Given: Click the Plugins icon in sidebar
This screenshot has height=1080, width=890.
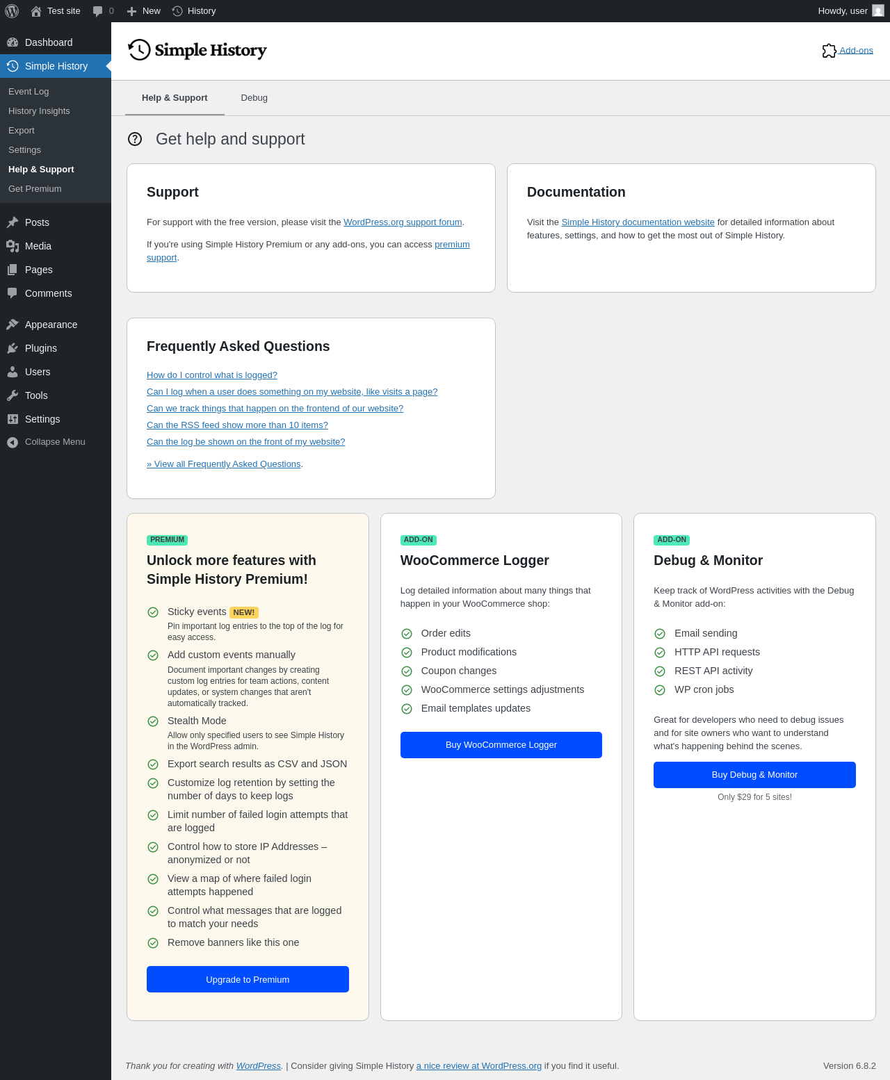Looking at the screenshot, I should 13,348.
